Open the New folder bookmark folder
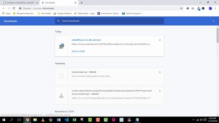Viewport: 219px width, 123px height. pos(44,13)
